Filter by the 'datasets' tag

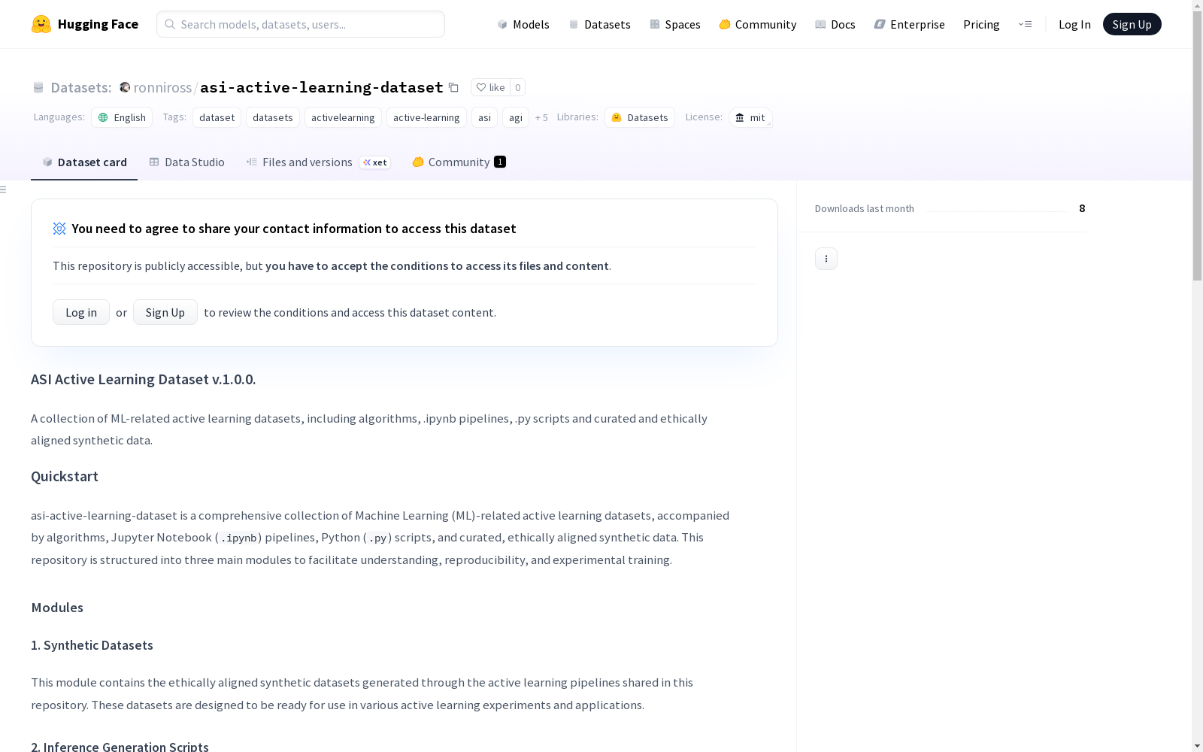pos(273,117)
